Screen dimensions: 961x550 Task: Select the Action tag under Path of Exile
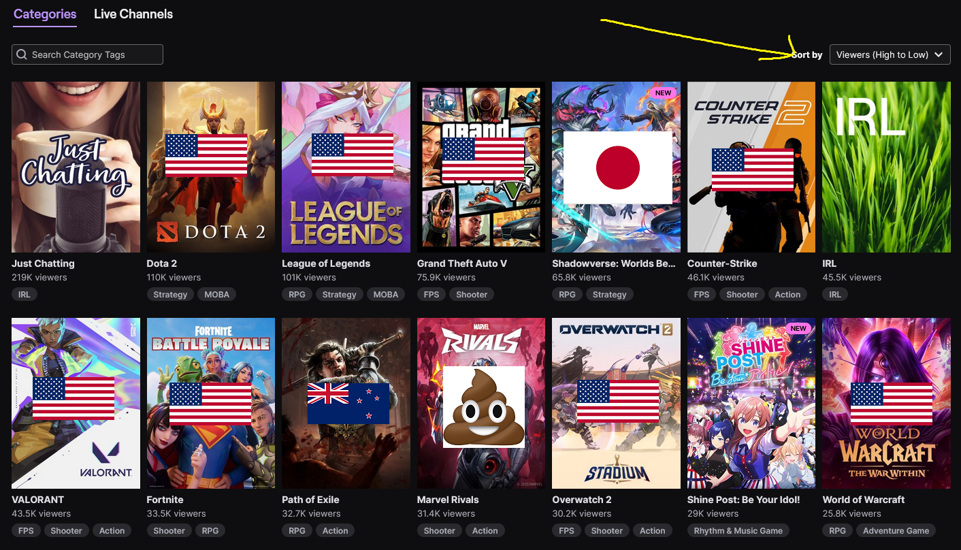tap(336, 531)
